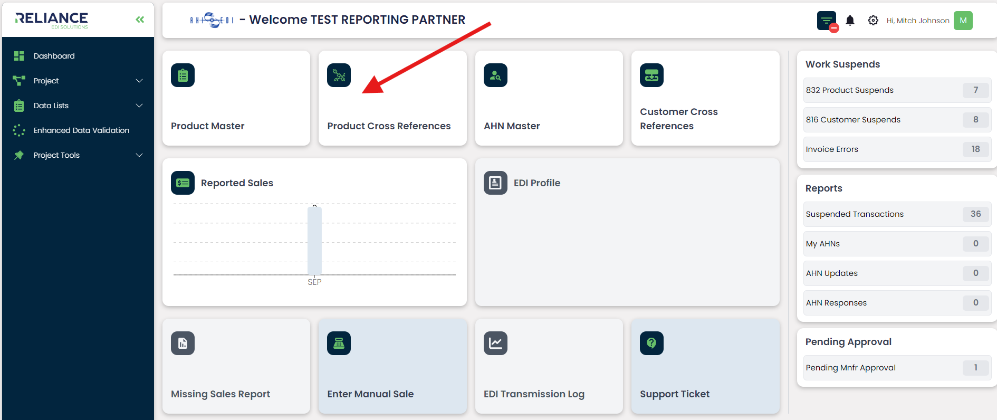This screenshot has height=420, width=997.
Task: Click the Support Ticket question-mark icon
Action: [x=651, y=343]
